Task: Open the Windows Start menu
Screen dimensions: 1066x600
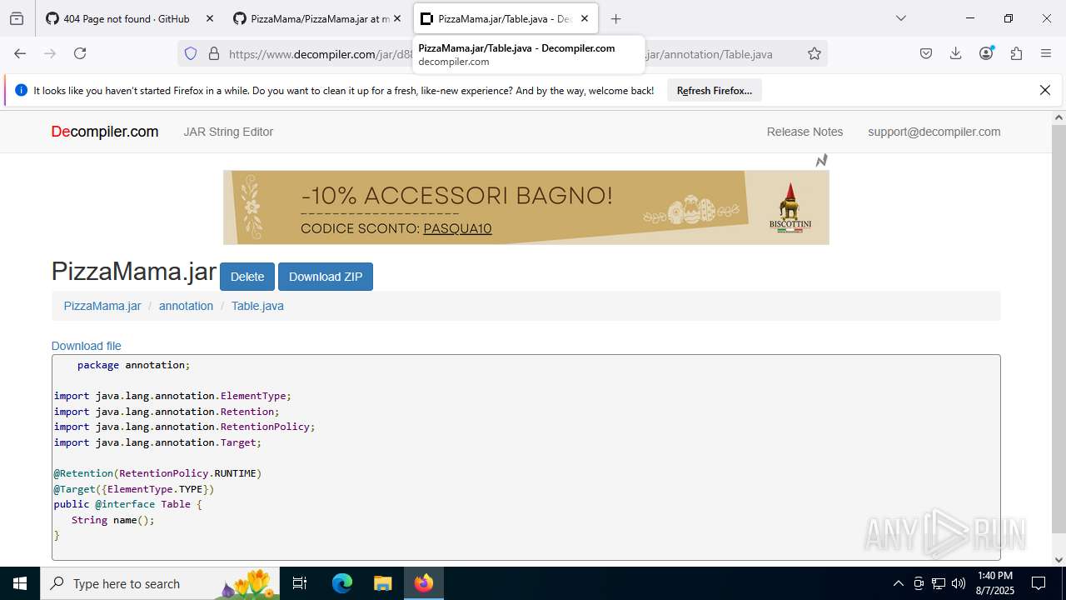Action: tap(20, 583)
